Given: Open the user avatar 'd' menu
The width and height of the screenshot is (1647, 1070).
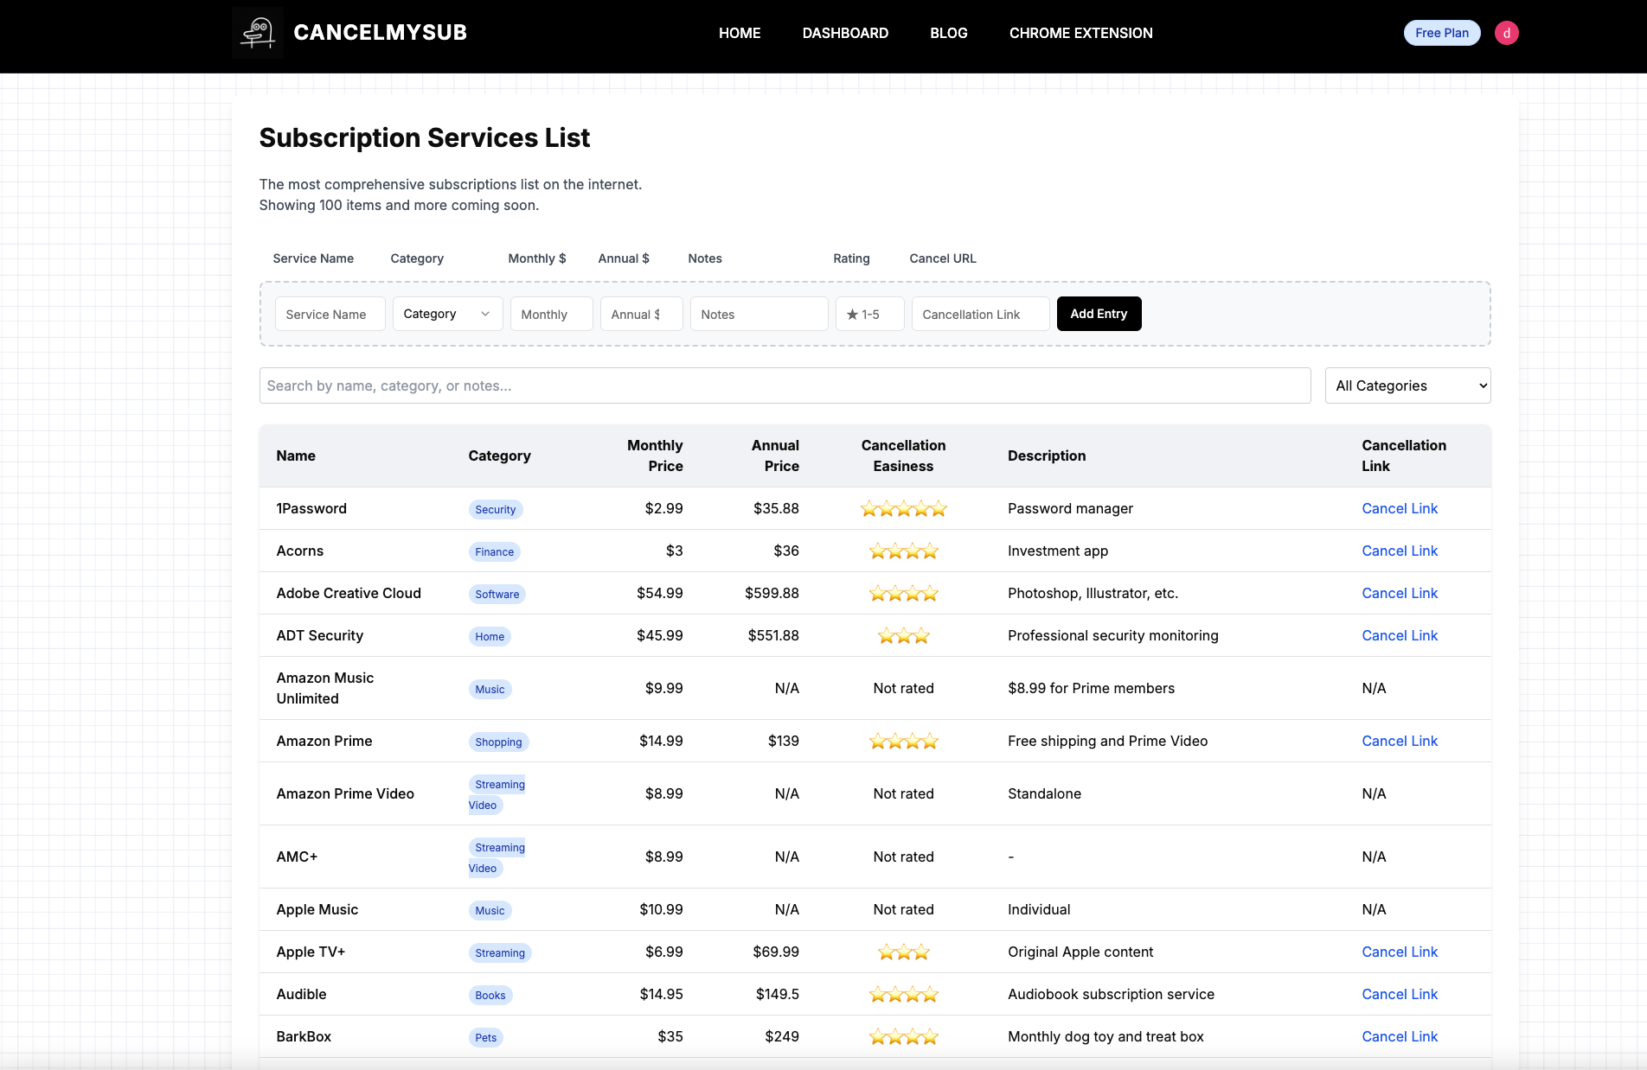Looking at the screenshot, I should (1507, 33).
